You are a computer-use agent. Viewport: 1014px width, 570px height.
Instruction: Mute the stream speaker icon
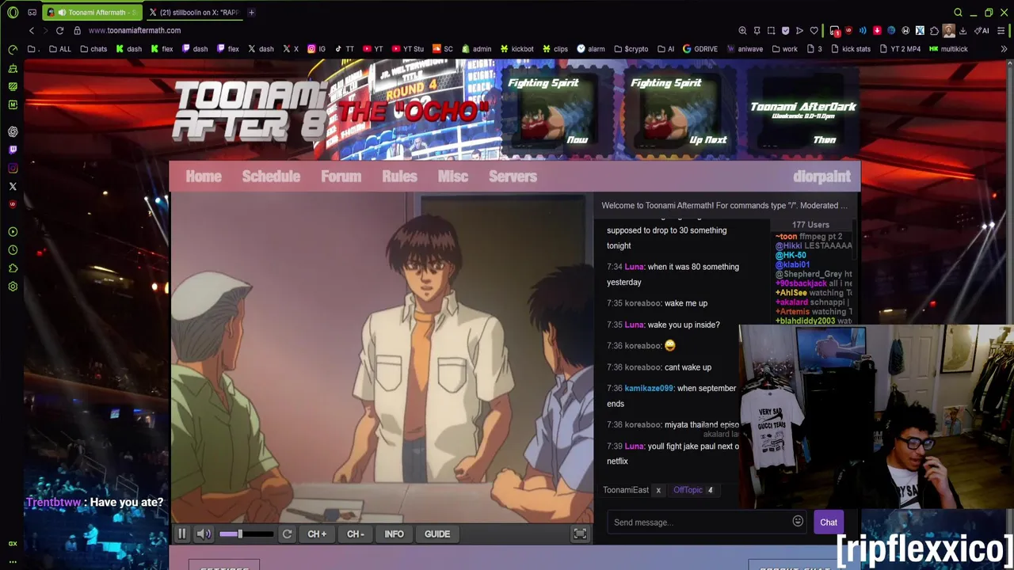[204, 534]
